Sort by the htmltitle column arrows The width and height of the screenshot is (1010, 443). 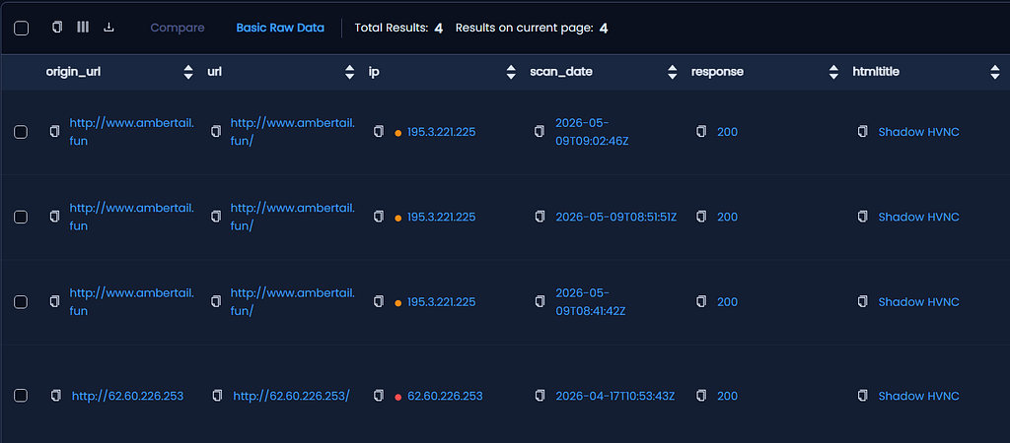click(x=995, y=72)
